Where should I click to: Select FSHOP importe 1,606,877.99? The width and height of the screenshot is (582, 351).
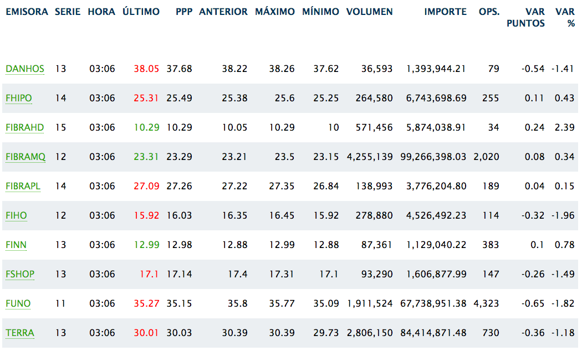click(436, 274)
